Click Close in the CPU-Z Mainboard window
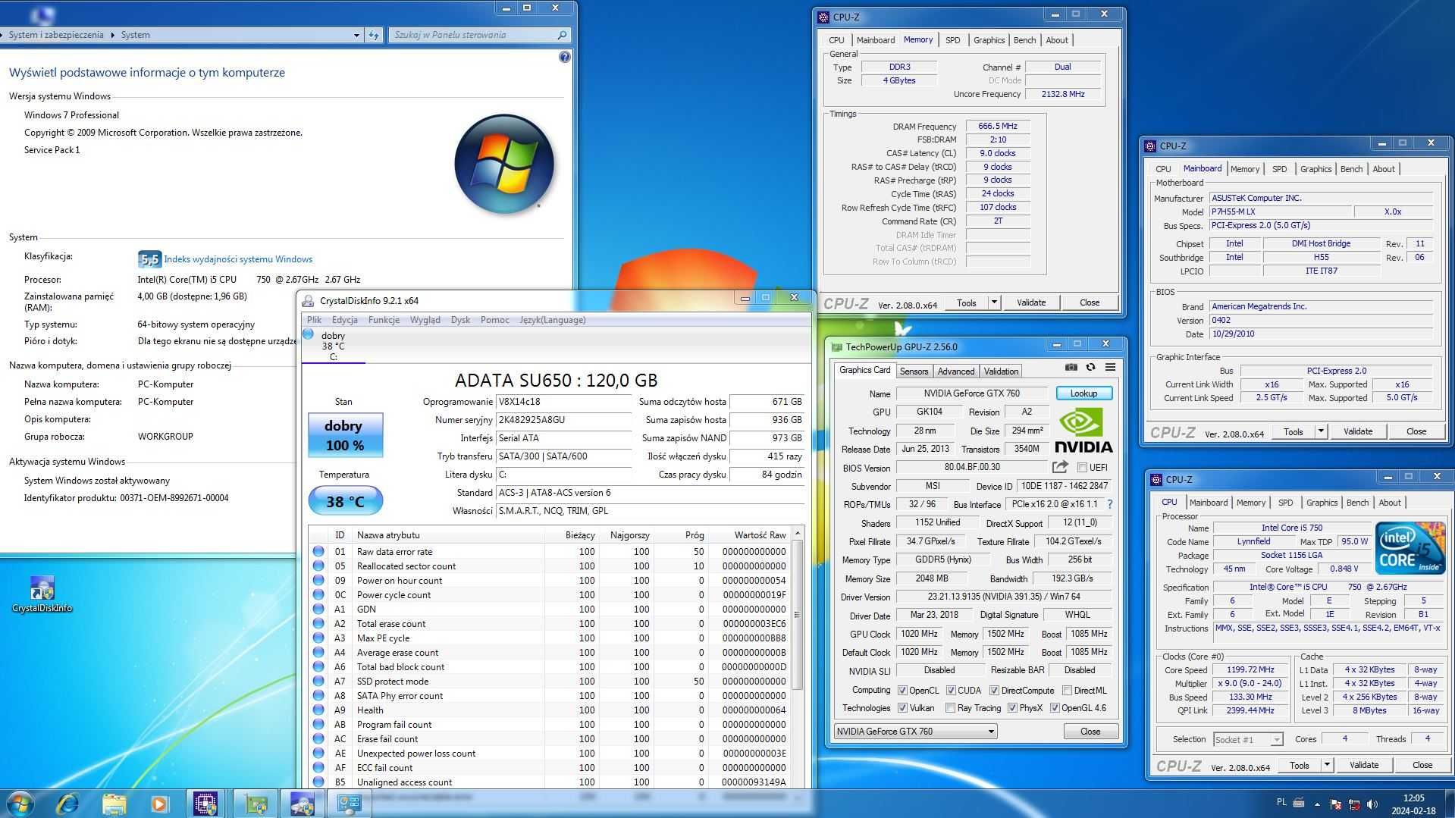This screenshot has height=818, width=1455. [x=1416, y=431]
